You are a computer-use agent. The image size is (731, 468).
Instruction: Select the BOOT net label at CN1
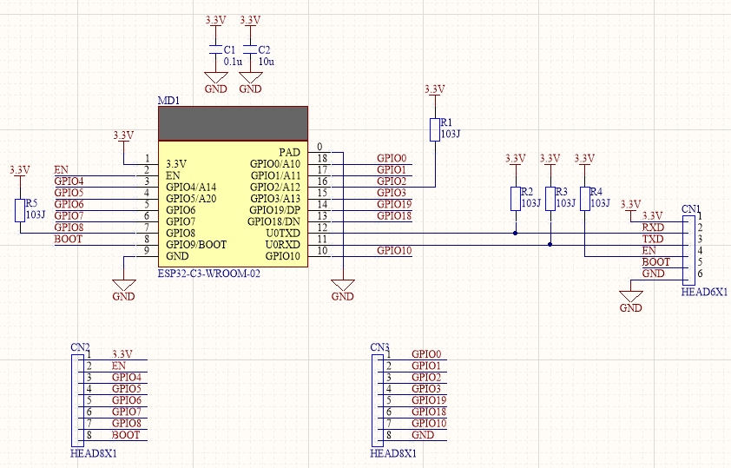(656, 262)
